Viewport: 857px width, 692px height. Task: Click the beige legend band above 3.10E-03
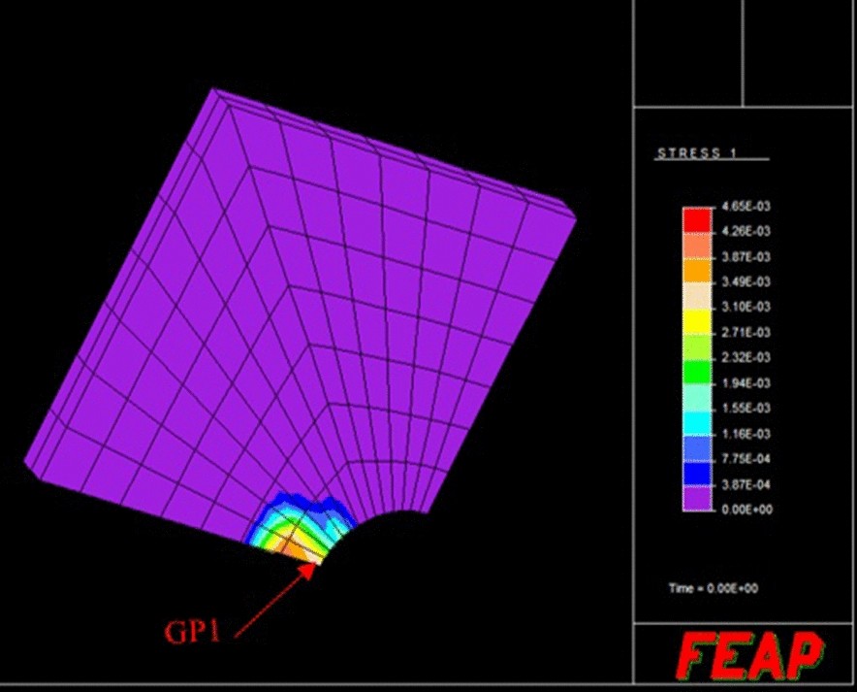point(697,296)
